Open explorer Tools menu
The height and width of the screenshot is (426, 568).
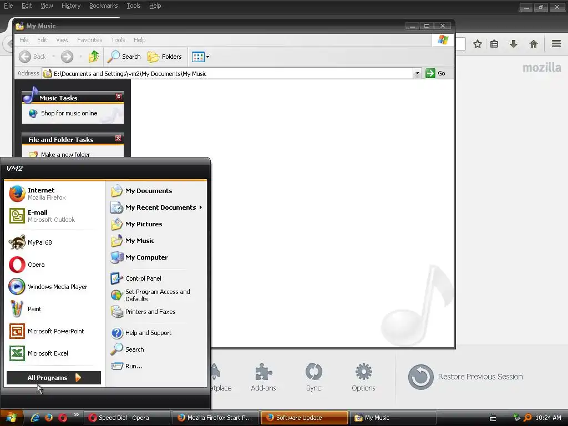point(118,40)
